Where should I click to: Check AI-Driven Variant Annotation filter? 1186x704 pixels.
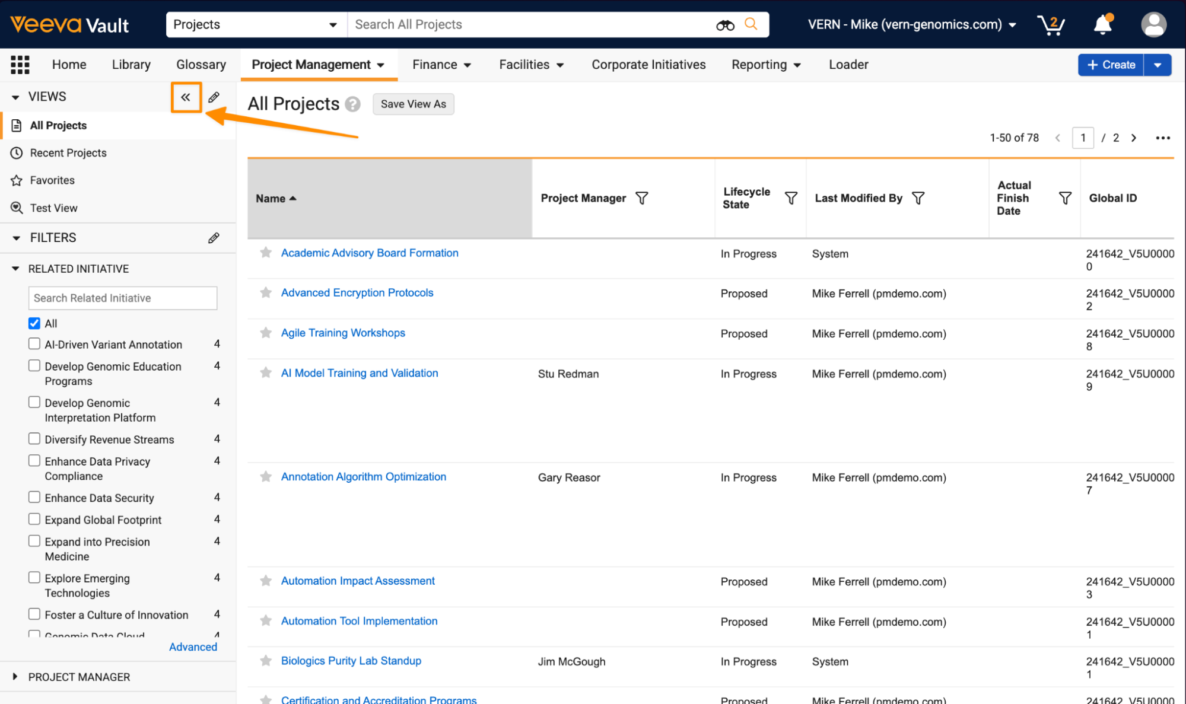pos(34,344)
